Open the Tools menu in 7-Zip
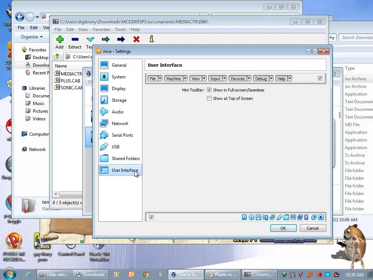 click(x=120, y=30)
